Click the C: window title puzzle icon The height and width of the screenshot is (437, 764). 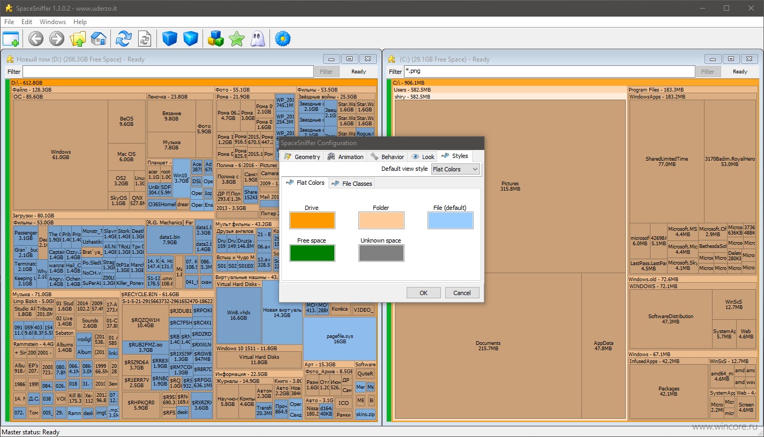pyautogui.click(x=392, y=59)
